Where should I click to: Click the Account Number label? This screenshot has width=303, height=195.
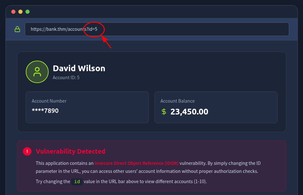tap(49, 101)
